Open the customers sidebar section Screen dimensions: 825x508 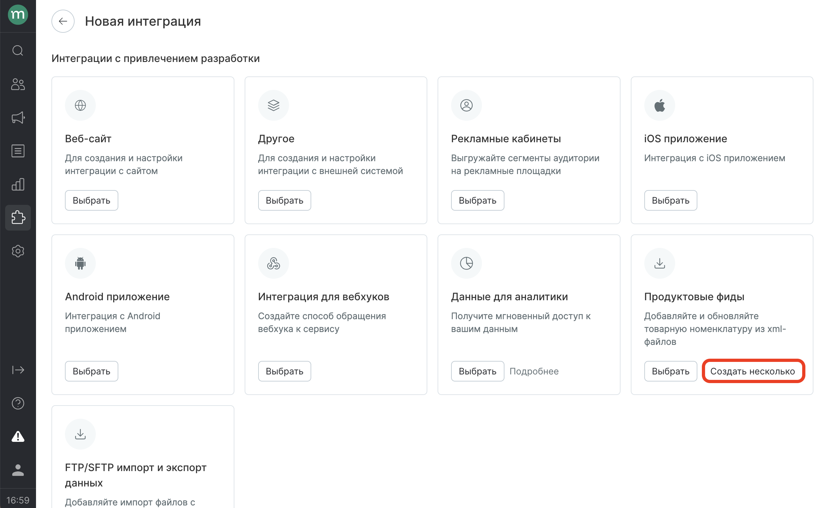point(18,84)
